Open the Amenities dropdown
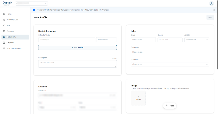Screen dimensions: 218x114 tap(170, 64)
